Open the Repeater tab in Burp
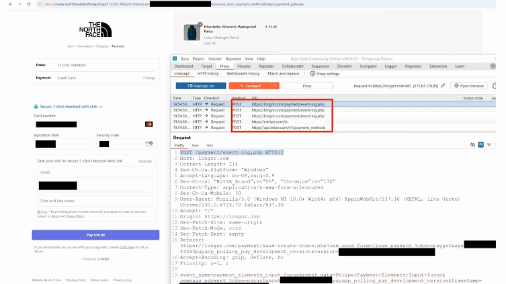 point(266,66)
